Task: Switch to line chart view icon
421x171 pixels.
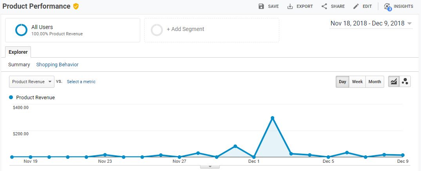Action: coord(394,82)
